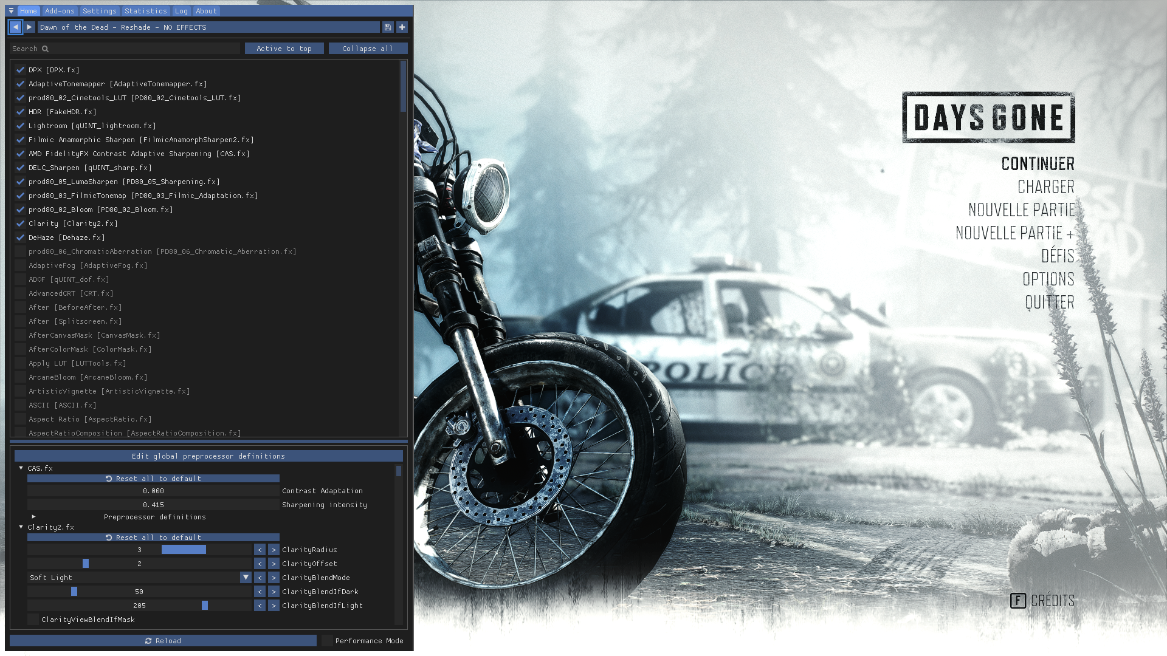Adjust the ClarityRadius slider
This screenshot has height=656, width=1167.
tap(139, 550)
